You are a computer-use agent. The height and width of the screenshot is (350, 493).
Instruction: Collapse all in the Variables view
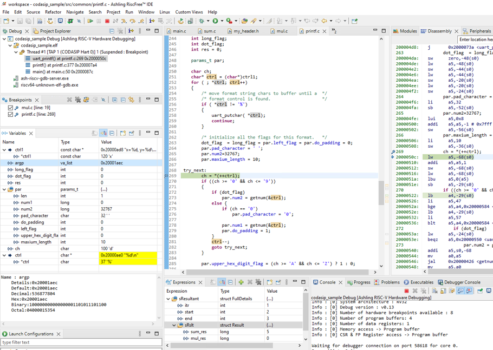tap(112, 133)
